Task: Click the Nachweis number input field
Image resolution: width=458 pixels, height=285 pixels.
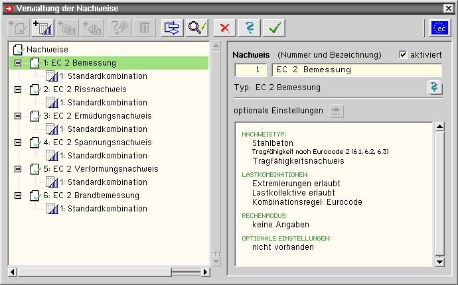Action: 250,70
